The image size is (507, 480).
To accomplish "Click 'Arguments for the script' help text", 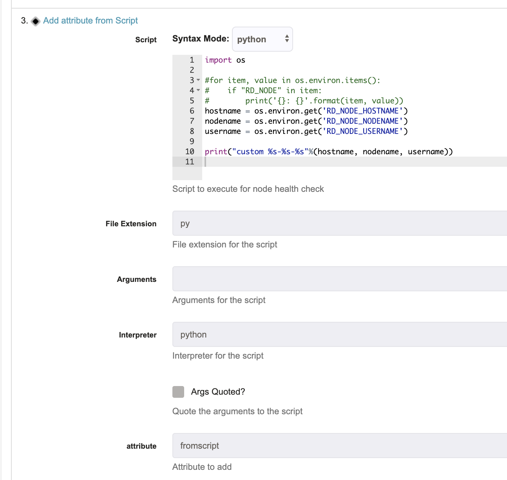I will (x=219, y=300).
